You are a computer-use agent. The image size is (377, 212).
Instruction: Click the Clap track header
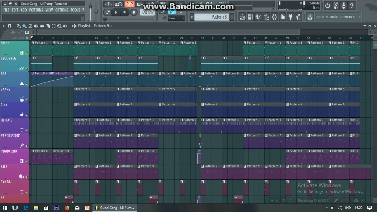coord(15,110)
